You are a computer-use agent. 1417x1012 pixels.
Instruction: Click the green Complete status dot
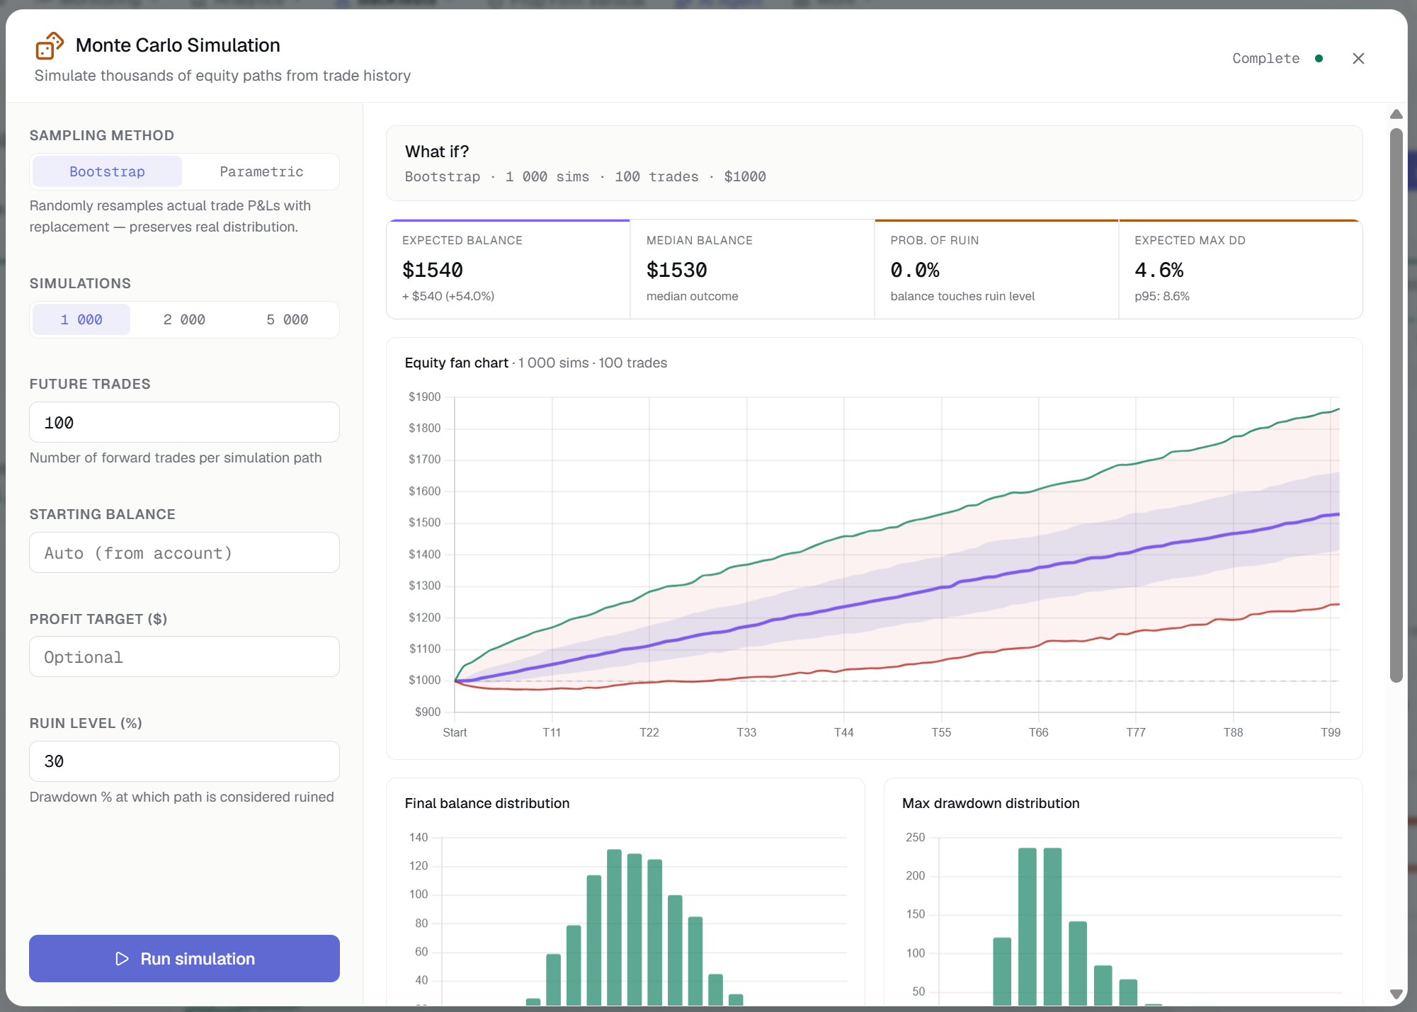[1319, 59]
